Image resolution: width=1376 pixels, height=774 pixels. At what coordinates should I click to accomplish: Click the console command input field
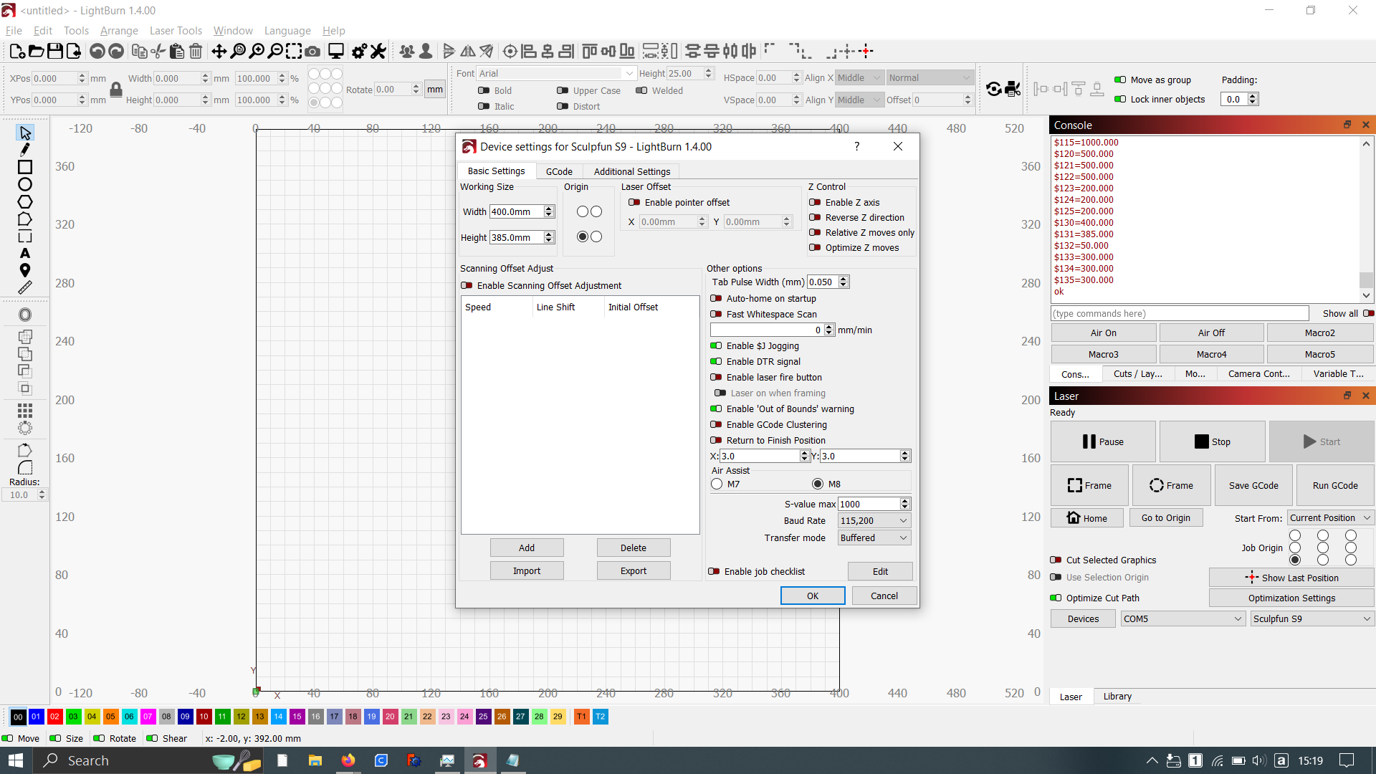coord(1180,314)
